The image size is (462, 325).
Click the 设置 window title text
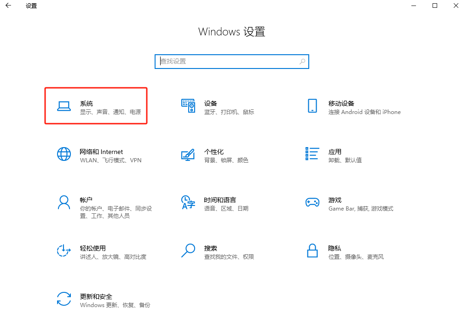(31, 6)
